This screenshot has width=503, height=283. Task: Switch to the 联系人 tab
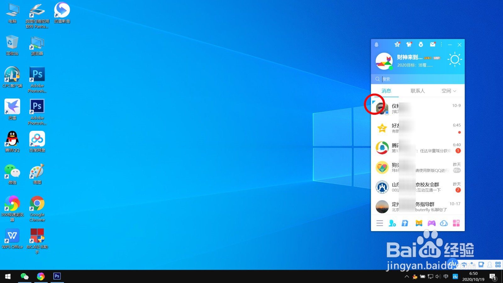point(417,91)
